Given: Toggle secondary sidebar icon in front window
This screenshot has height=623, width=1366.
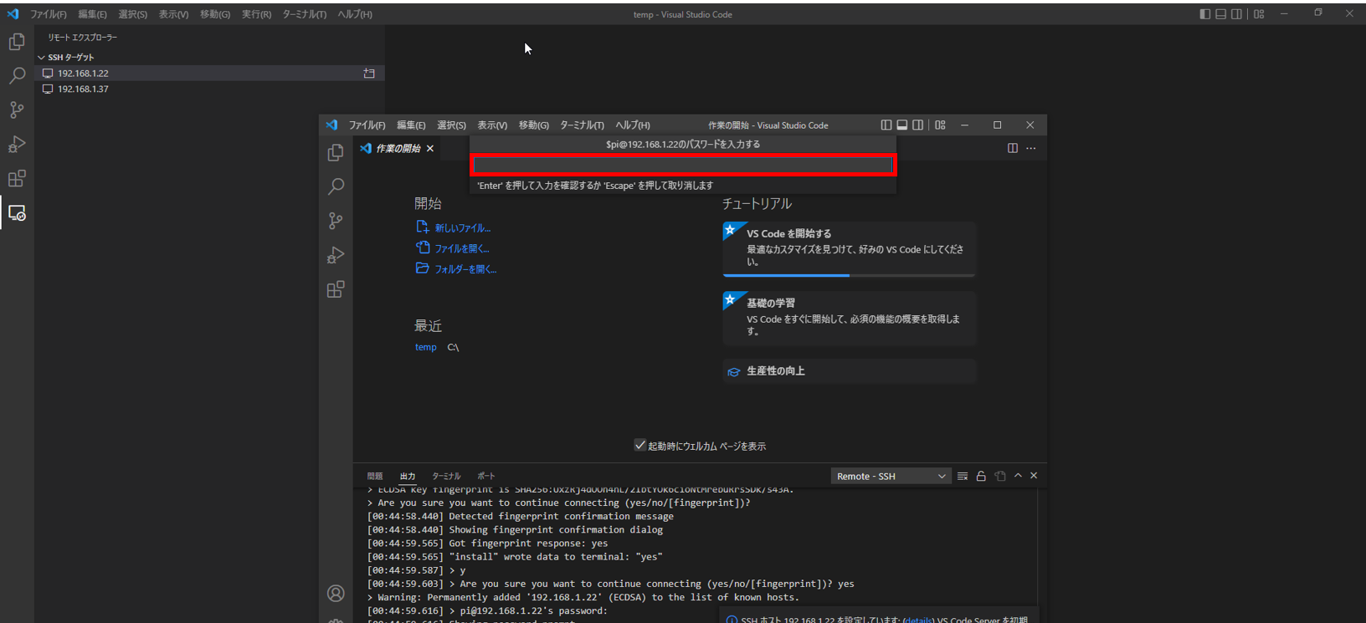Looking at the screenshot, I should point(918,125).
